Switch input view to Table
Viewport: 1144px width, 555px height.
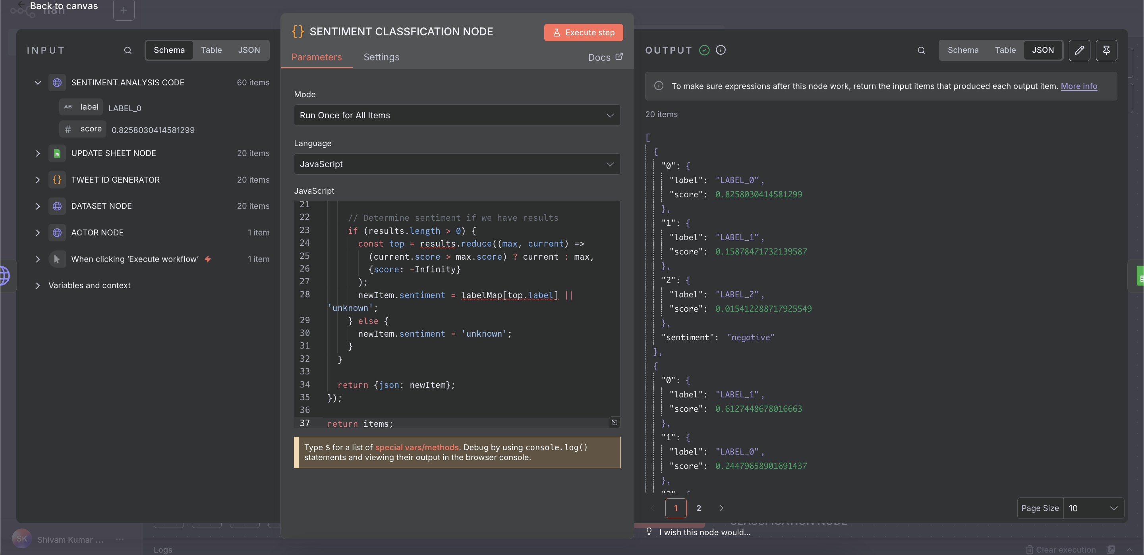tap(211, 50)
